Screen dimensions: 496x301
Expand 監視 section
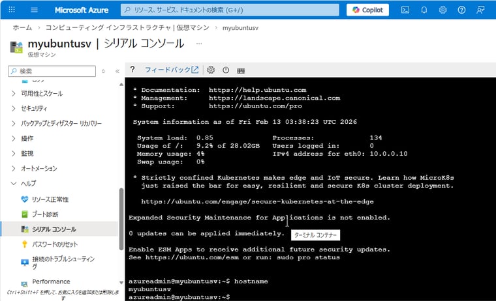click(x=22, y=154)
